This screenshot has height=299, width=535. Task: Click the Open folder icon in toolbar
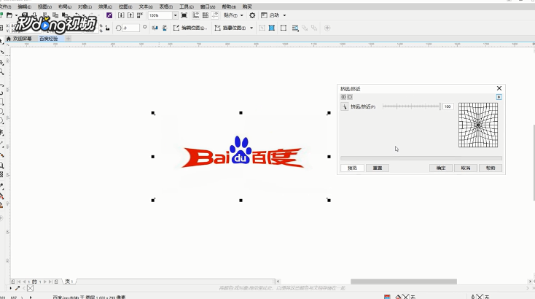[9, 15]
